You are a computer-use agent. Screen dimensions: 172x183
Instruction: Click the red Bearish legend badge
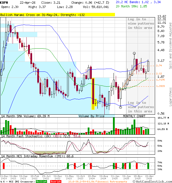(x=56, y=181)
